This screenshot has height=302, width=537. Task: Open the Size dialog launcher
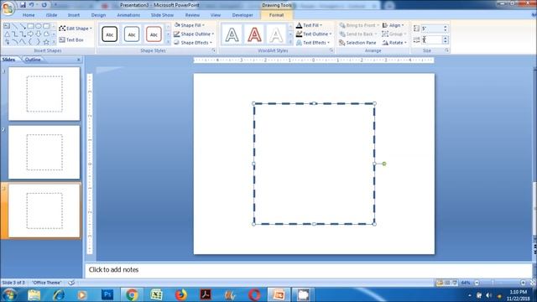tap(446, 50)
